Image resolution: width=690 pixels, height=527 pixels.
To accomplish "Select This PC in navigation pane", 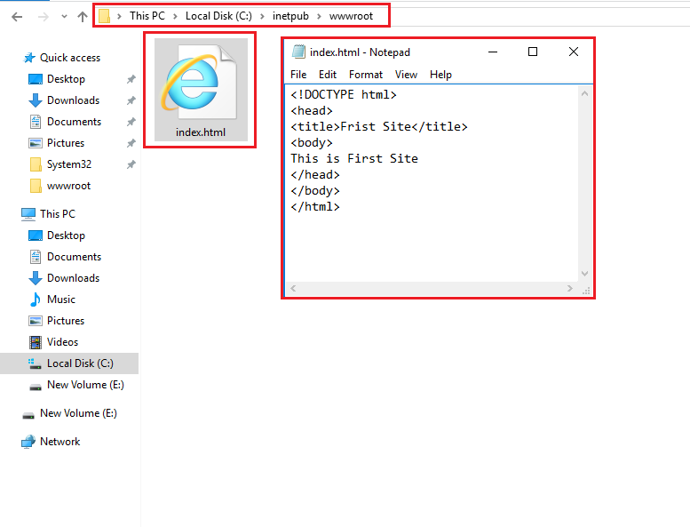I will pyautogui.click(x=58, y=214).
